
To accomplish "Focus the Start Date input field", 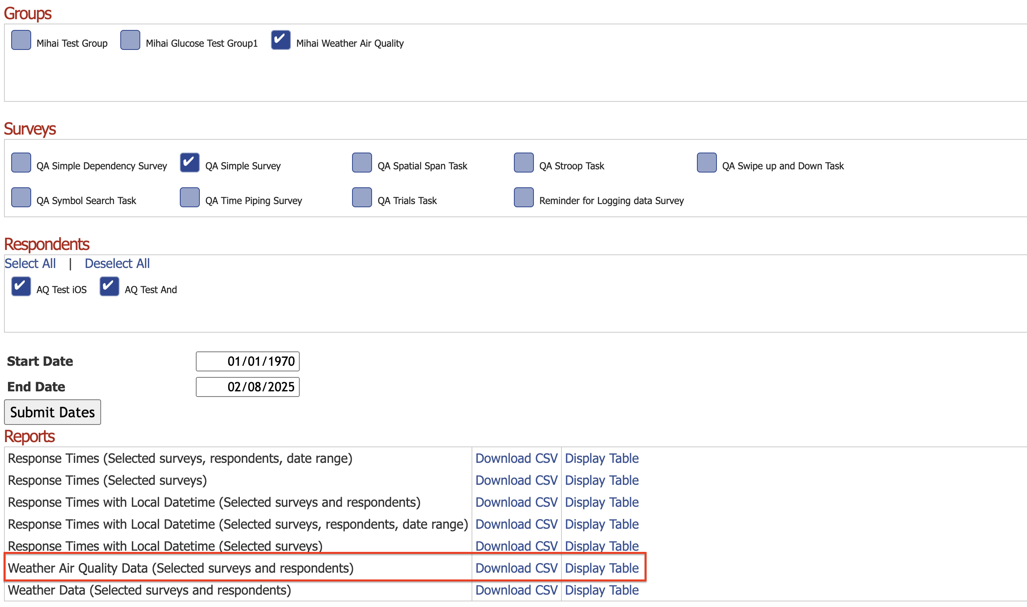I will point(247,361).
